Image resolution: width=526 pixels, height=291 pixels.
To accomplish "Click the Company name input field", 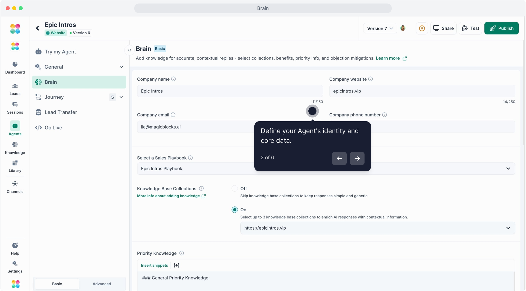I will [230, 91].
